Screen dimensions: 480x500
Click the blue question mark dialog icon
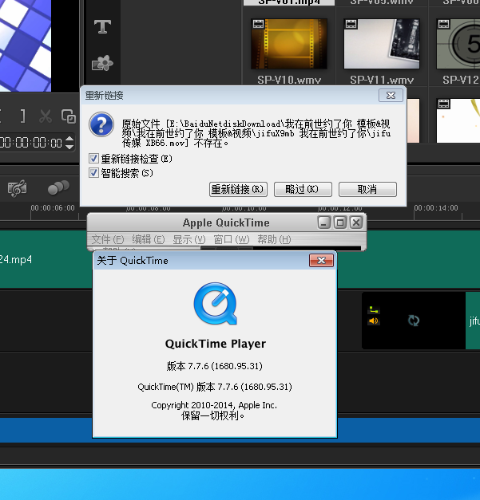101,124
